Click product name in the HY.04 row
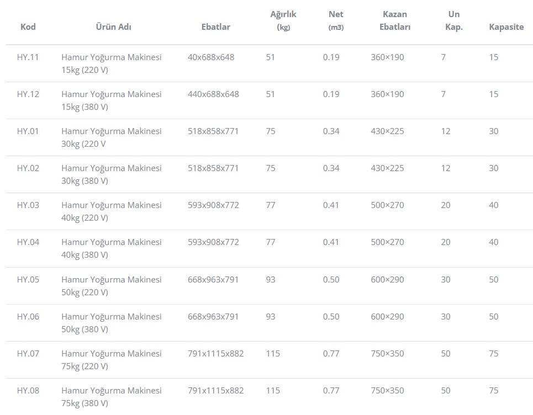Screen dimensions: 533x415 click(112, 248)
